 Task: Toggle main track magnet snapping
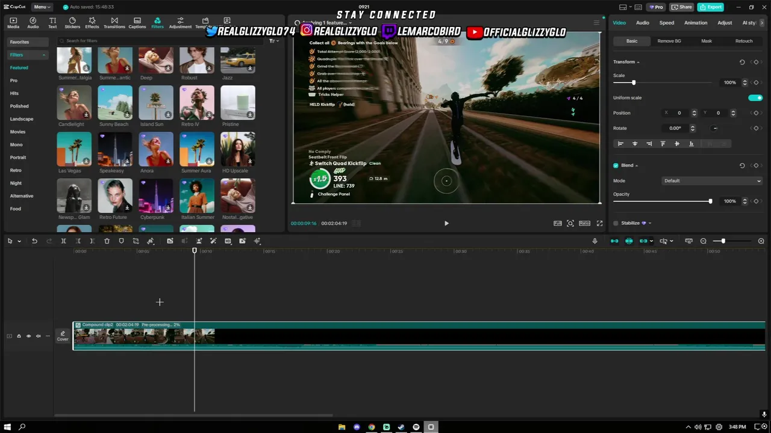pyautogui.click(x=614, y=241)
